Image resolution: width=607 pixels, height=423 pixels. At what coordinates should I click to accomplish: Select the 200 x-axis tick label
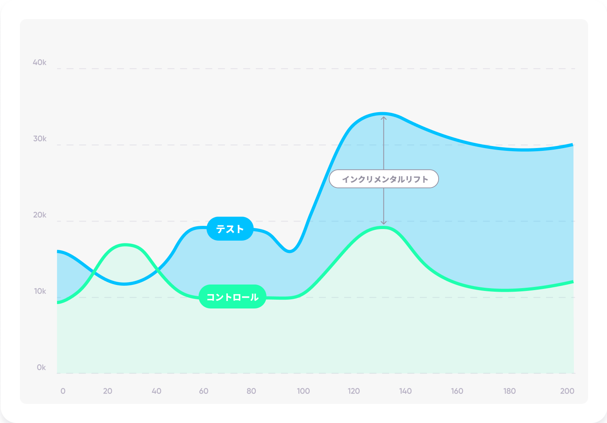pos(567,391)
